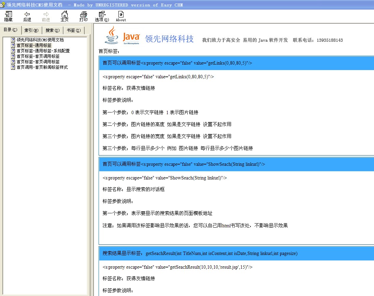Click page icon beside 首页标签-通用标签

pyautogui.click(x=13, y=45)
